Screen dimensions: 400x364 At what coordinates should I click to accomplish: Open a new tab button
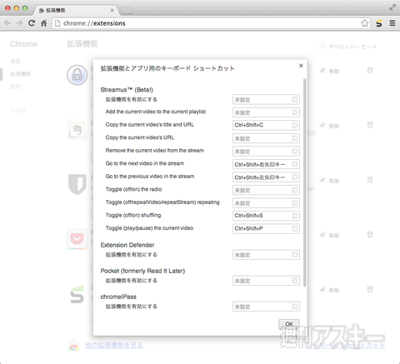pos(127,11)
